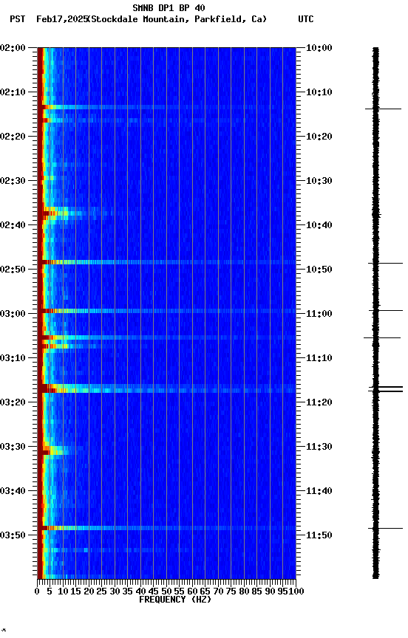408x638 pixels.
Task: Click the '02:40' PST time label
Action: point(13,225)
